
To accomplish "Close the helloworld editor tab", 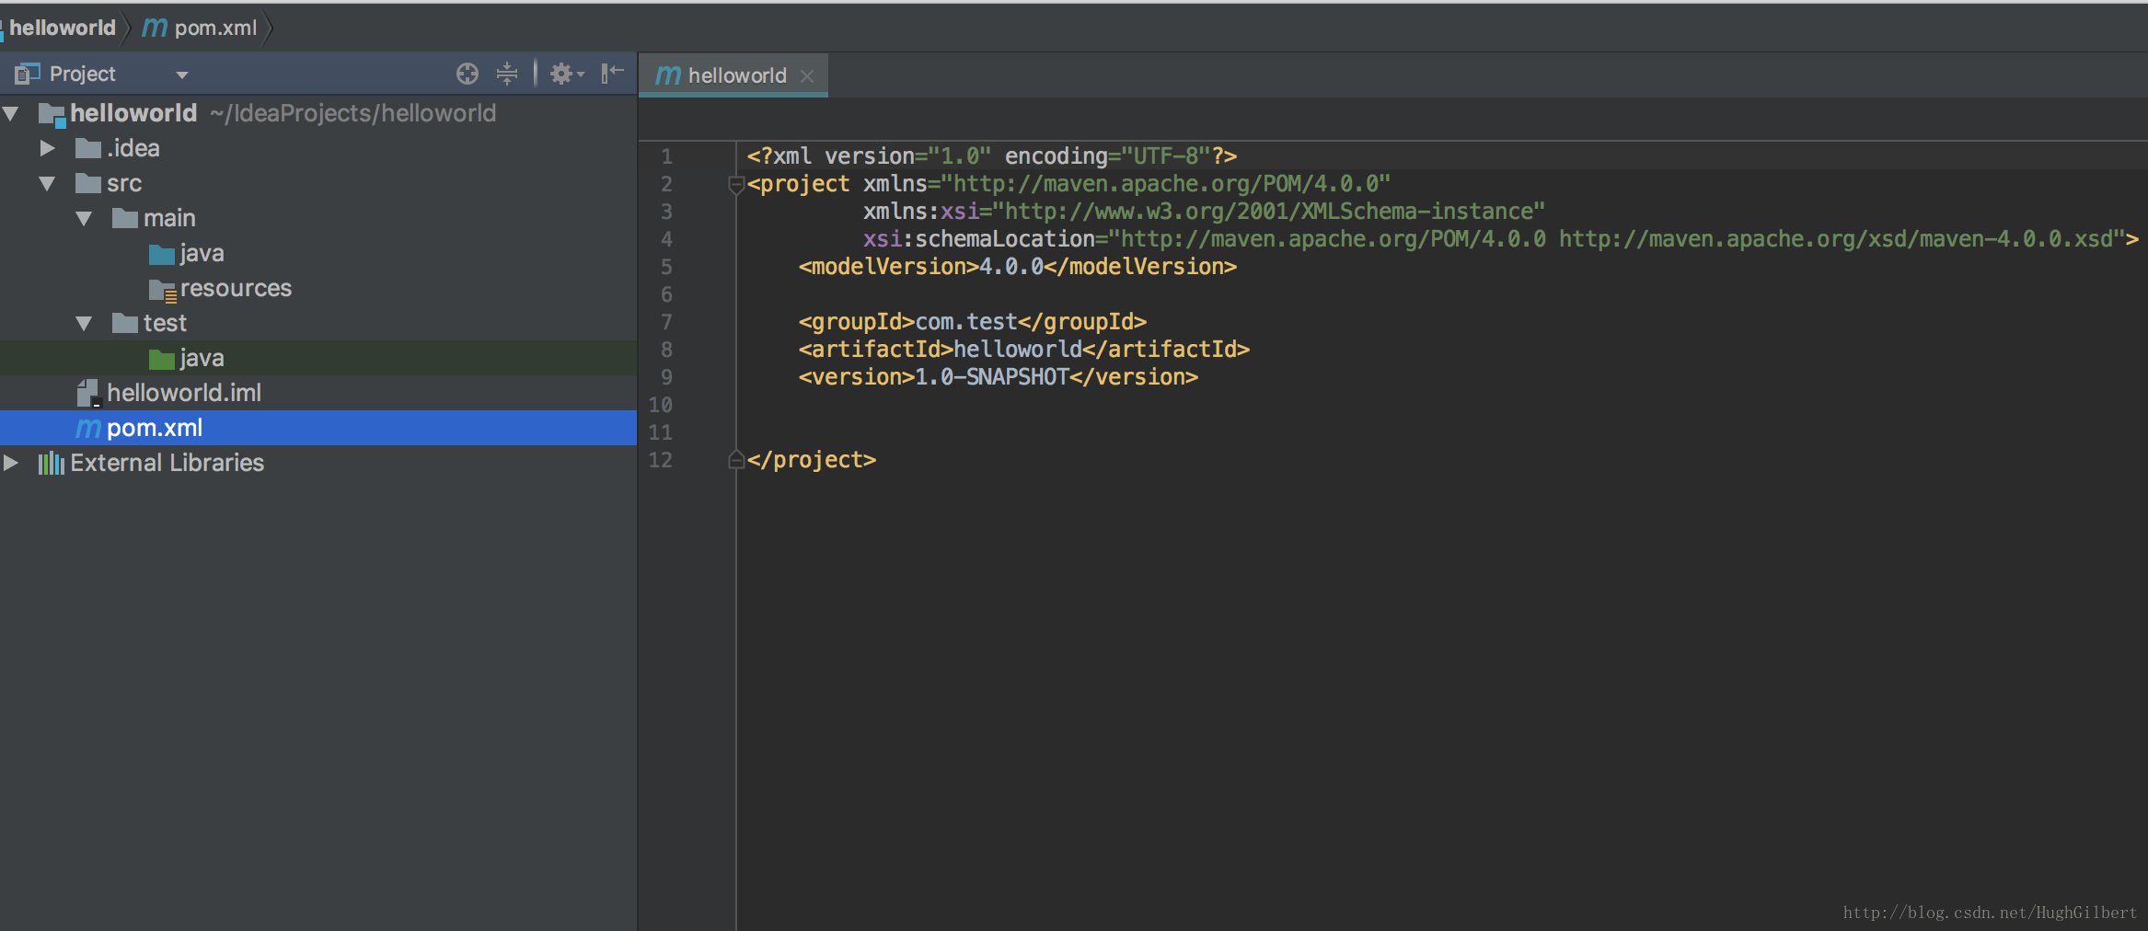I will [807, 76].
